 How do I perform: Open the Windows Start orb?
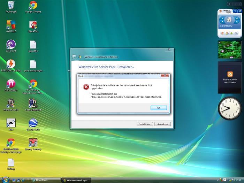click(x=6, y=180)
